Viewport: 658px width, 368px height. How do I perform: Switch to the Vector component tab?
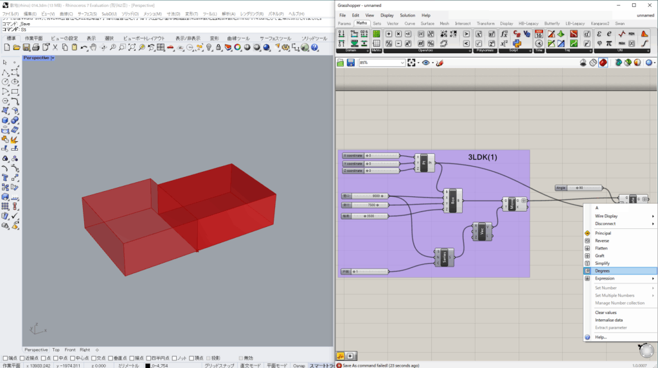coord(393,23)
